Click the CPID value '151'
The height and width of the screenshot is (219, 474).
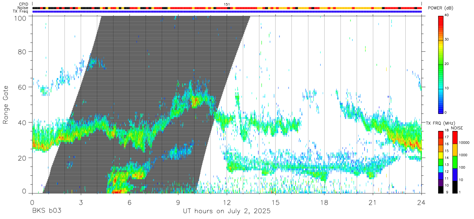point(227,4)
